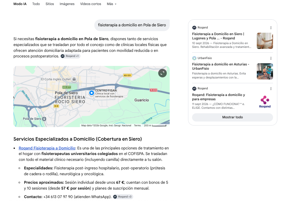Click the phone number +34 613 07 97 90

(x=58, y=197)
